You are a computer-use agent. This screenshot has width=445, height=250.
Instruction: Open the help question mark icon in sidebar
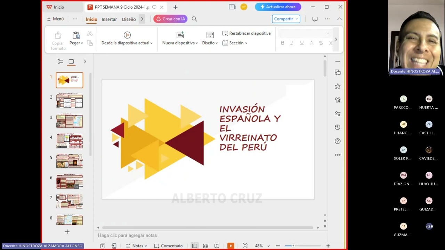click(338, 141)
